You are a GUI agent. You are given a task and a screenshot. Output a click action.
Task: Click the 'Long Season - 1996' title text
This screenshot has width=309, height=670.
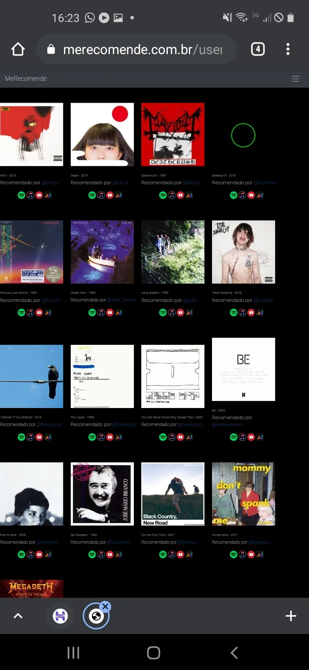155,293
